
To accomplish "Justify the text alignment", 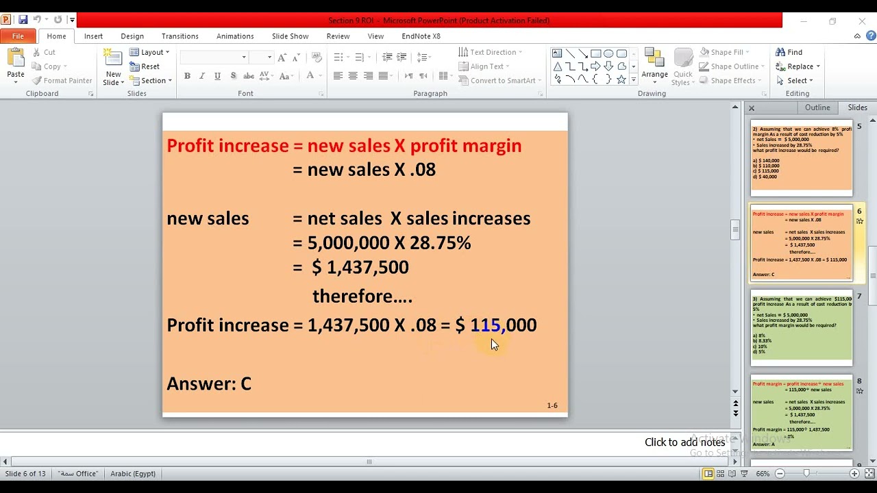I will click(383, 76).
